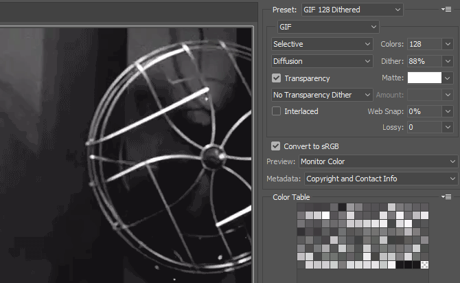Open the Preview Monitor Color dropdown

[x=378, y=161]
